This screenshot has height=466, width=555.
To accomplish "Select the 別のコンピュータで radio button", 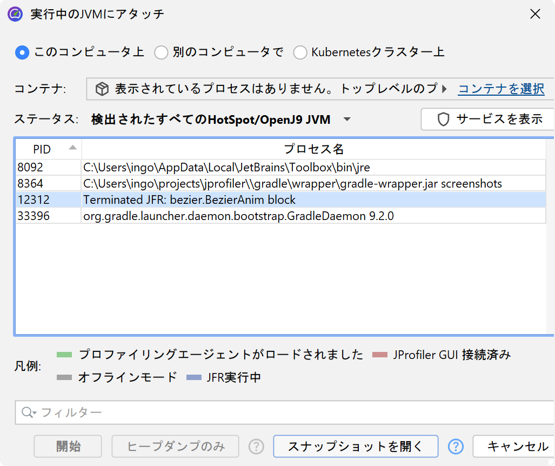I will point(161,52).
